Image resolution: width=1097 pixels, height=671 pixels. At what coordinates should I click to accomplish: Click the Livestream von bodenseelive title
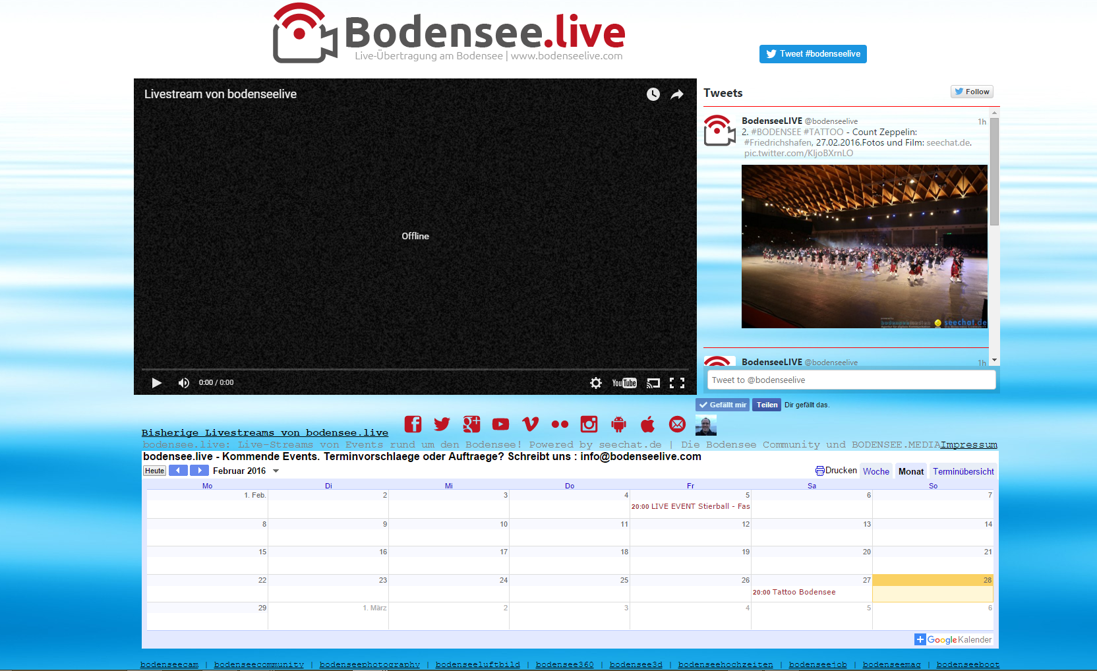coord(220,94)
